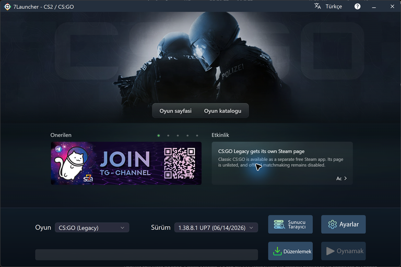
Task: Open the Sürüm 1.38.8.1 UP7 version dropdown
Action: (216, 228)
